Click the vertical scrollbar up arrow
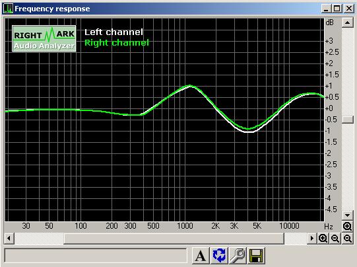Screen dimensions: 357x267 tap(348, 22)
